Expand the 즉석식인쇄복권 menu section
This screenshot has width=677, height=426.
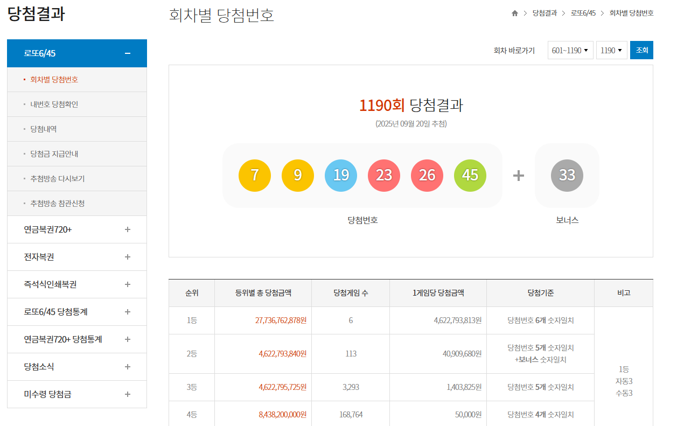[x=128, y=284]
